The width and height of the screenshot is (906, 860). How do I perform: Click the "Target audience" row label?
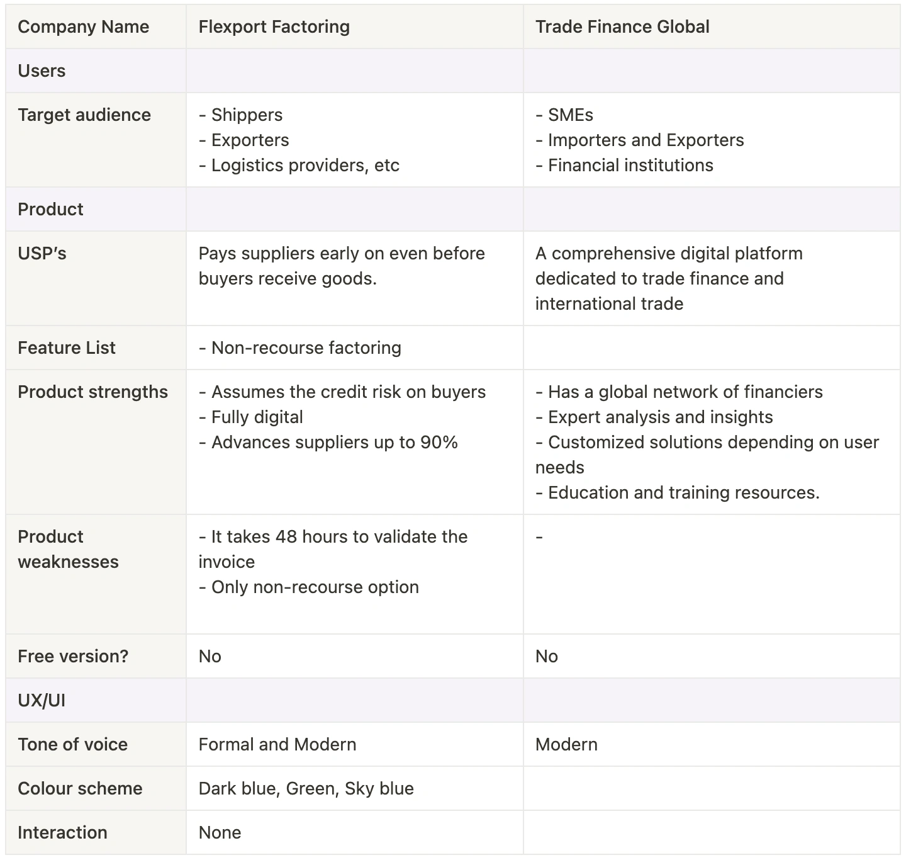tap(84, 115)
